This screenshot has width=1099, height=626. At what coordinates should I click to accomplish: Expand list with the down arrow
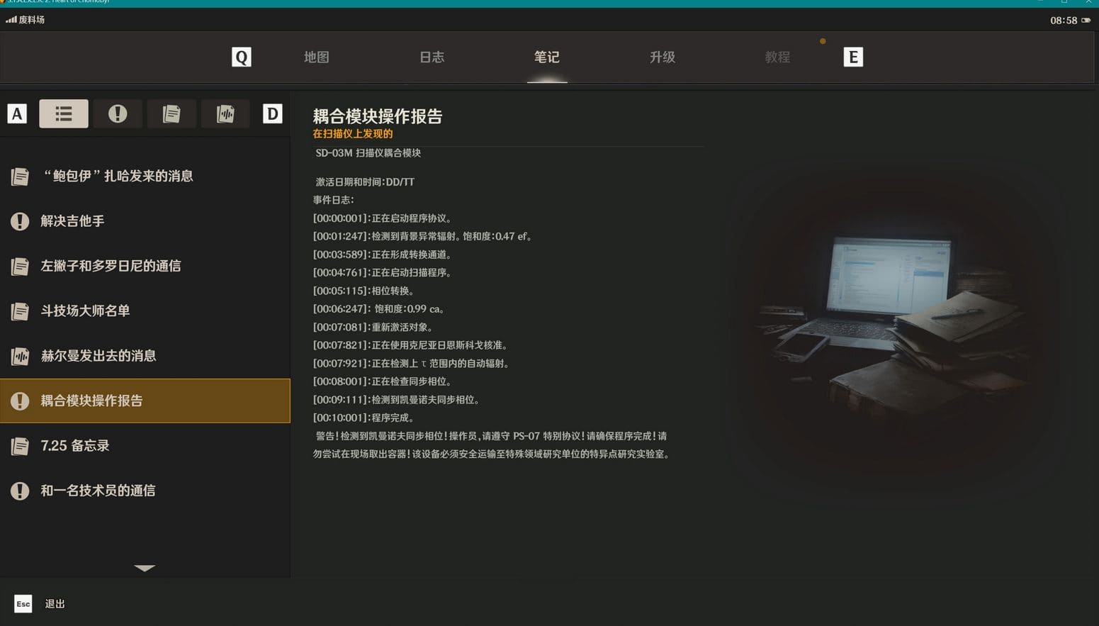(145, 568)
